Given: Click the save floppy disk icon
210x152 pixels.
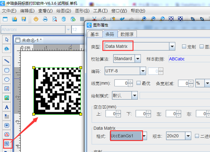Looking at the screenshot, I should (24, 19).
